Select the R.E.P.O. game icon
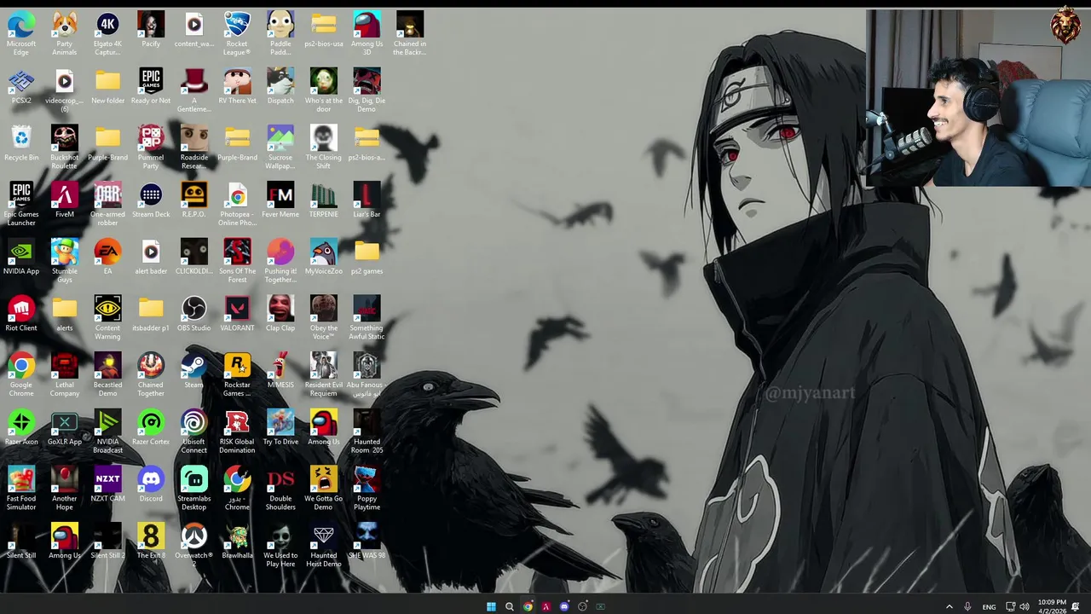This screenshot has width=1091, height=614. coord(193,200)
